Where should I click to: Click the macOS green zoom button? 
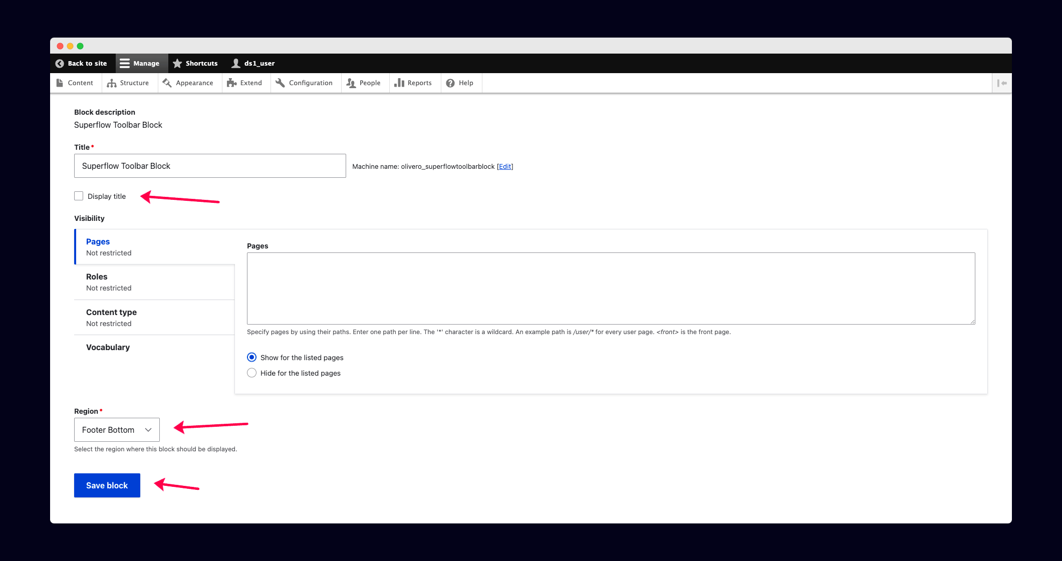[x=80, y=46]
